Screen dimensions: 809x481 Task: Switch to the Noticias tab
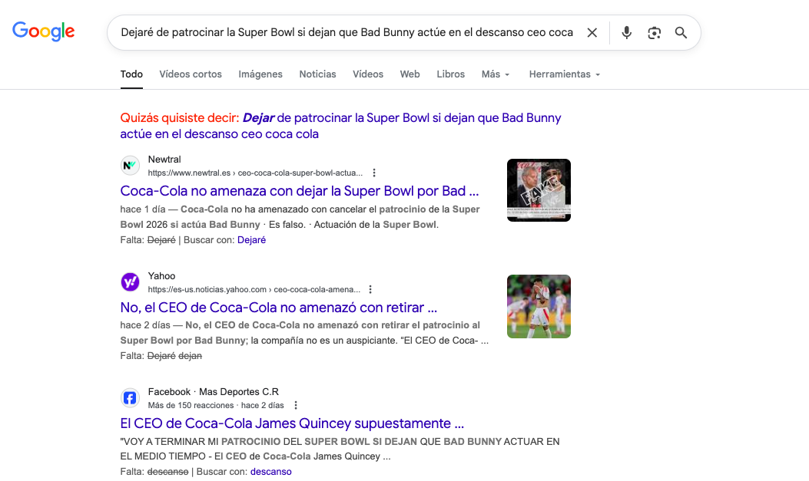pyautogui.click(x=317, y=74)
